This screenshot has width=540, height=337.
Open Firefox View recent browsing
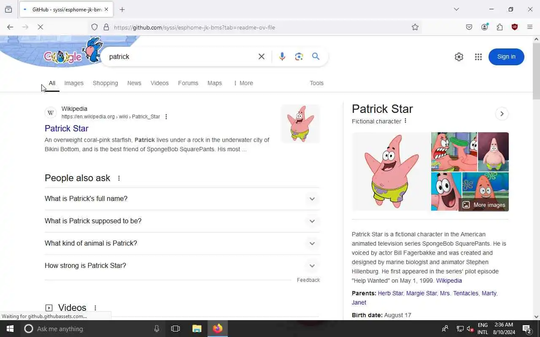coord(8,9)
